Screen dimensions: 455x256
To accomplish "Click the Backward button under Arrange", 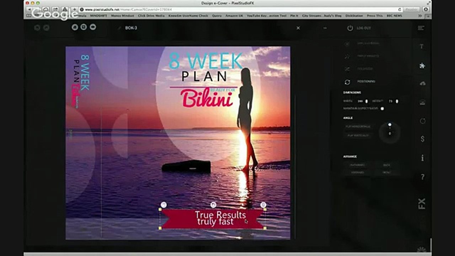I will tap(358, 165).
